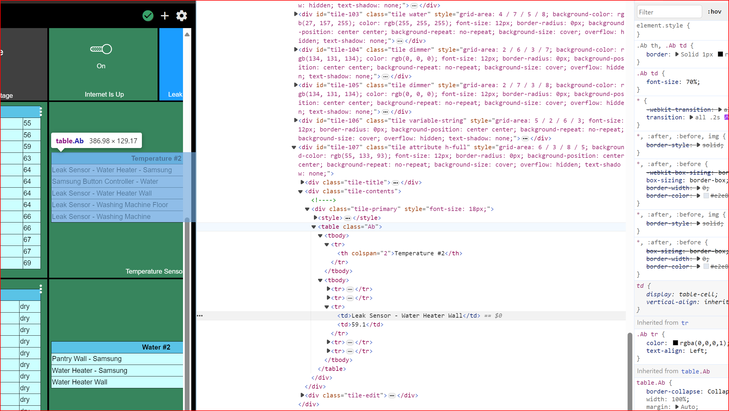This screenshot has height=411, width=729.
Task: Open the Water #2 panel three-dot menu
Action: (x=41, y=289)
